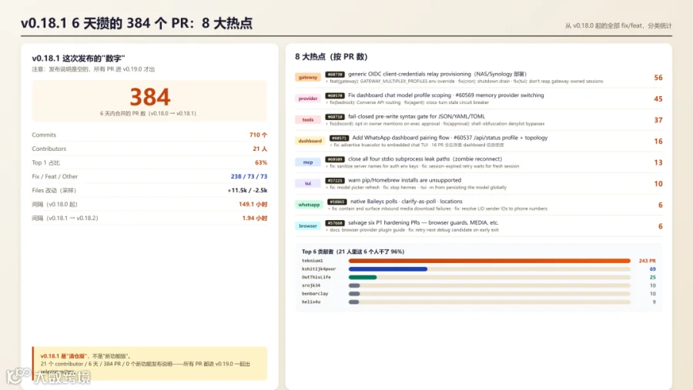
Task: Open PR number badge in browser row
Action: point(335,223)
